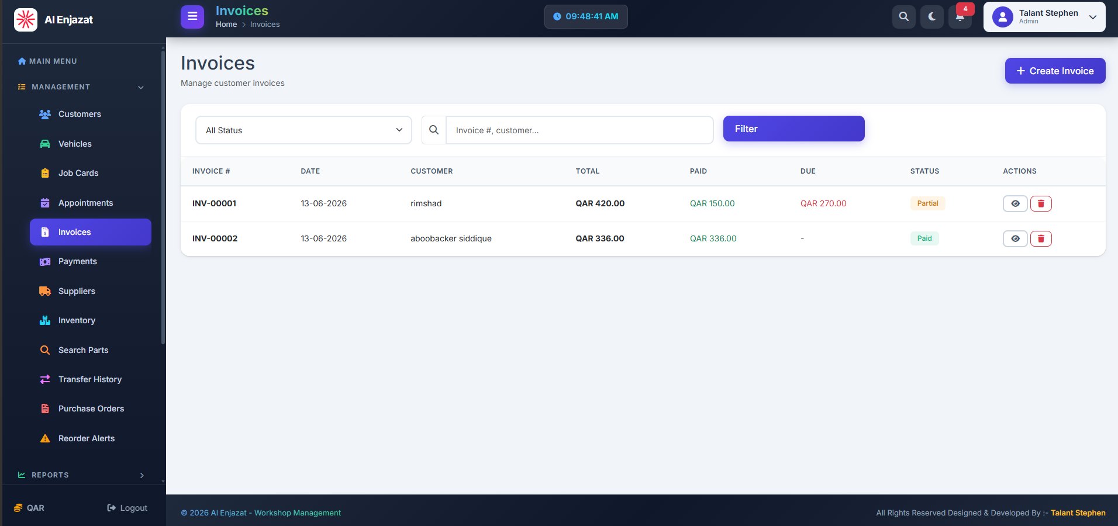Image resolution: width=1118 pixels, height=526 pixels.
Task: Click the Job Cards clipboard icon
Action: tap(45, 173)
